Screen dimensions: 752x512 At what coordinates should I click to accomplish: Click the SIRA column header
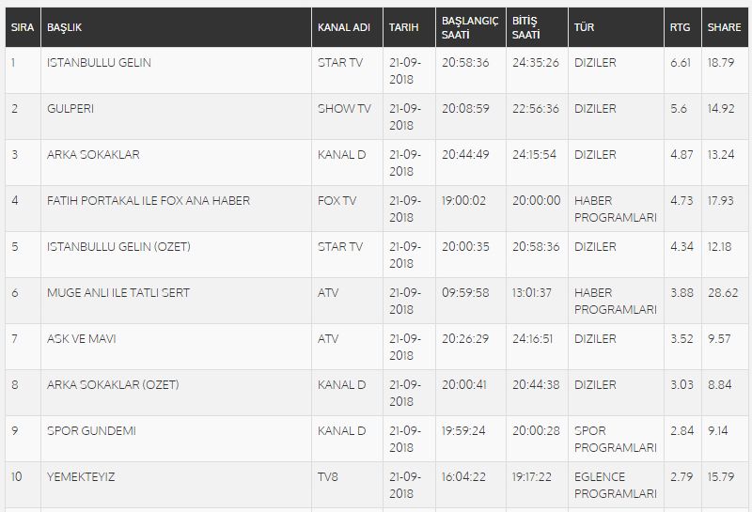[x=23, y=27]
